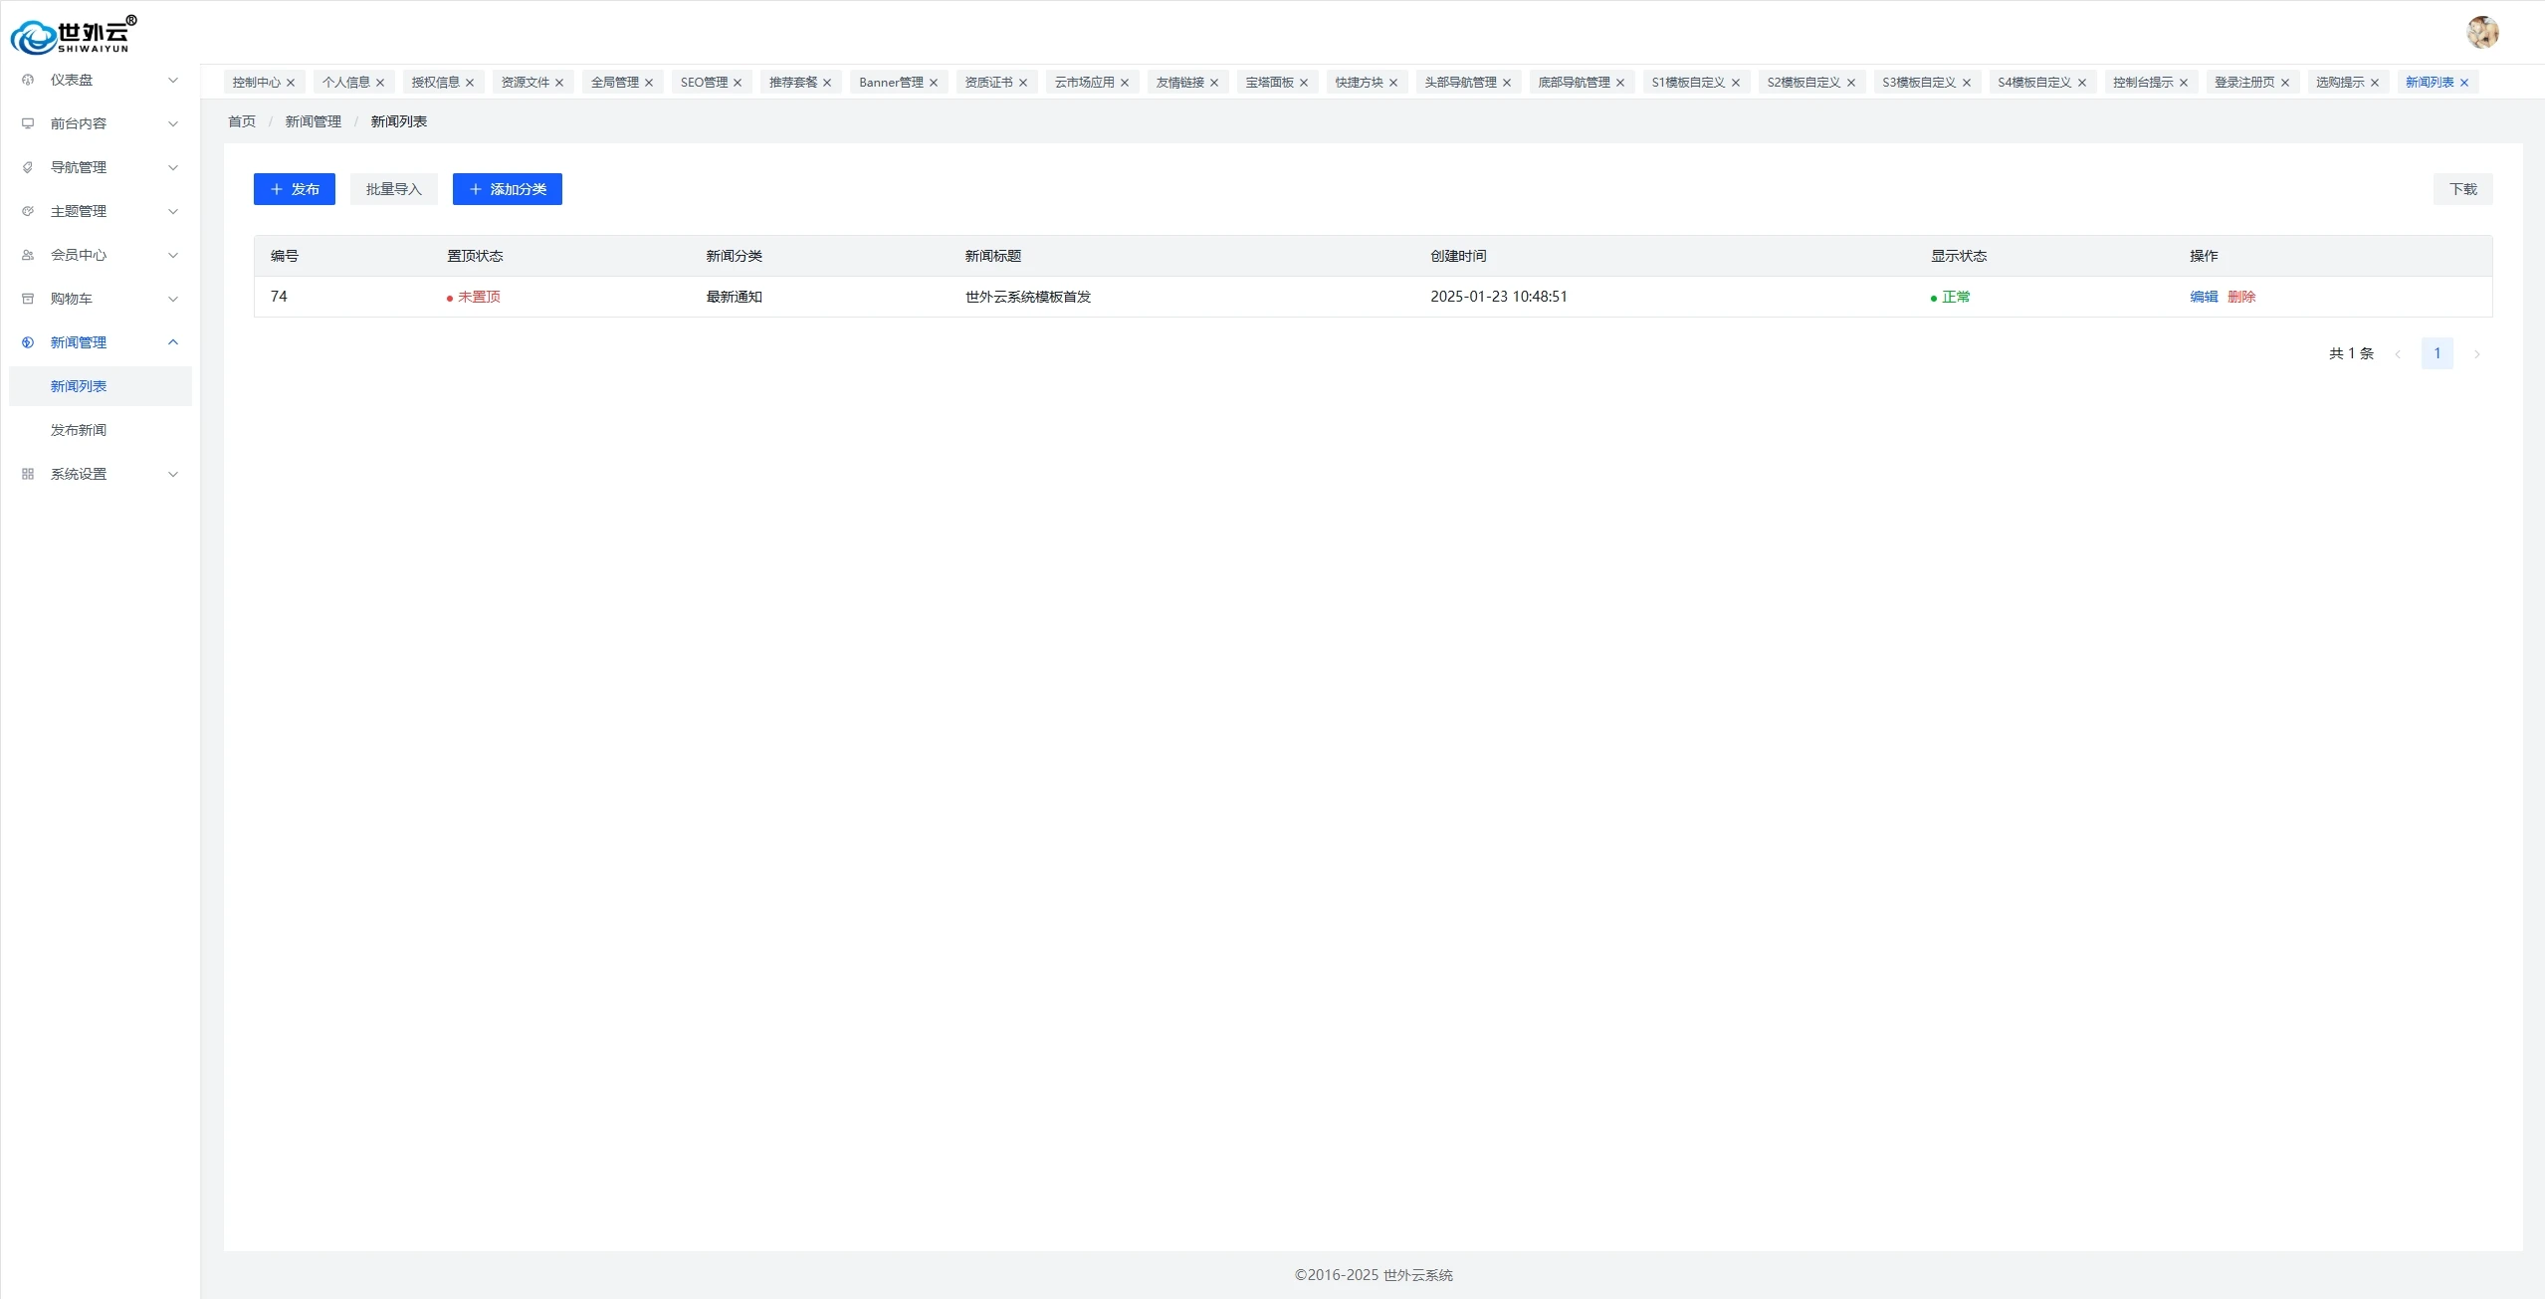Screen dimensions: 2545x1299
Task: Switch to the 宝塔面板 tab
Action: pos(1269,83)
